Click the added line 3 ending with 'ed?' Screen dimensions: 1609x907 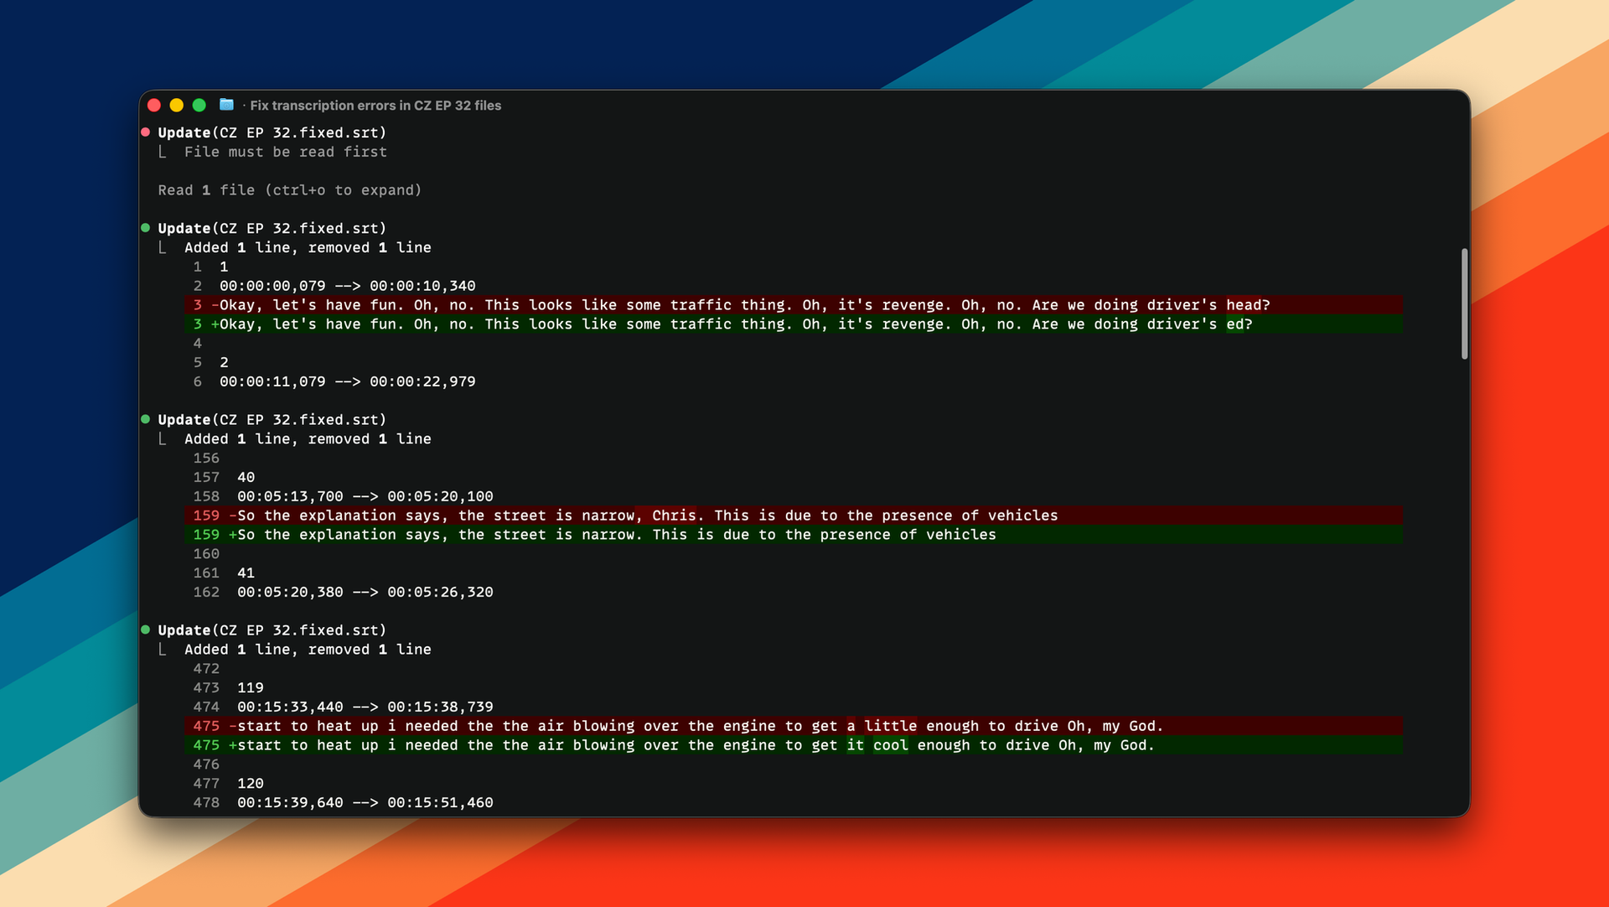tap(736, 324)
